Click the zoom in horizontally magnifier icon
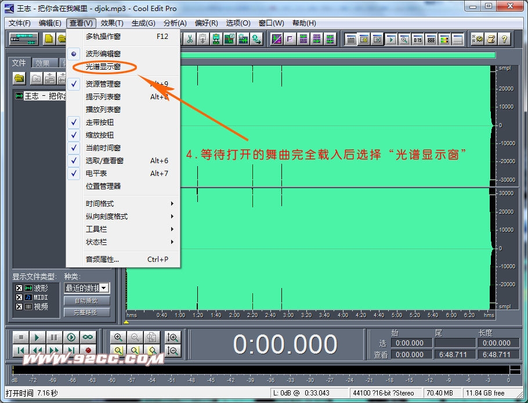 118,337
